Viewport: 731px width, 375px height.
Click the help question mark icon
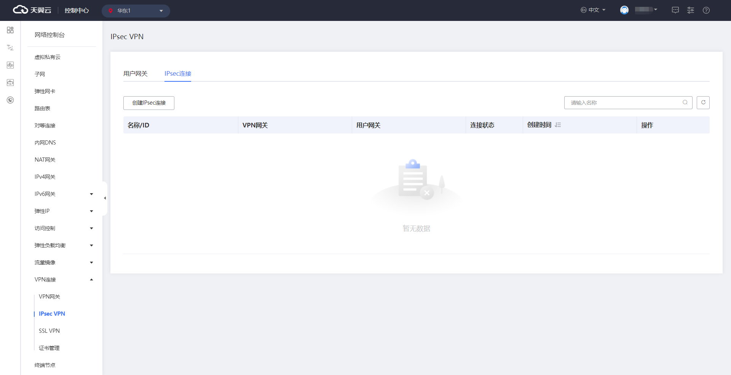(706, 10)
